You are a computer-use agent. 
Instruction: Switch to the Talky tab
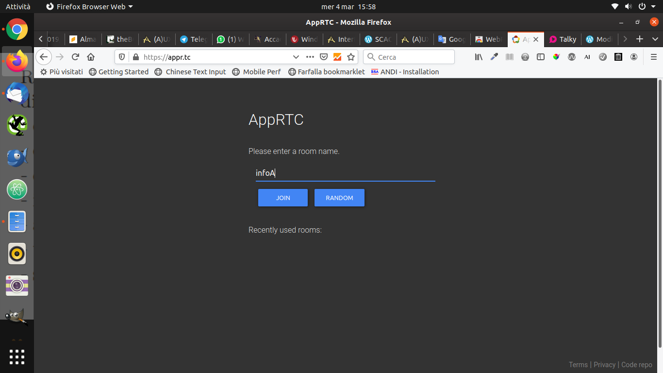point(563,39)
